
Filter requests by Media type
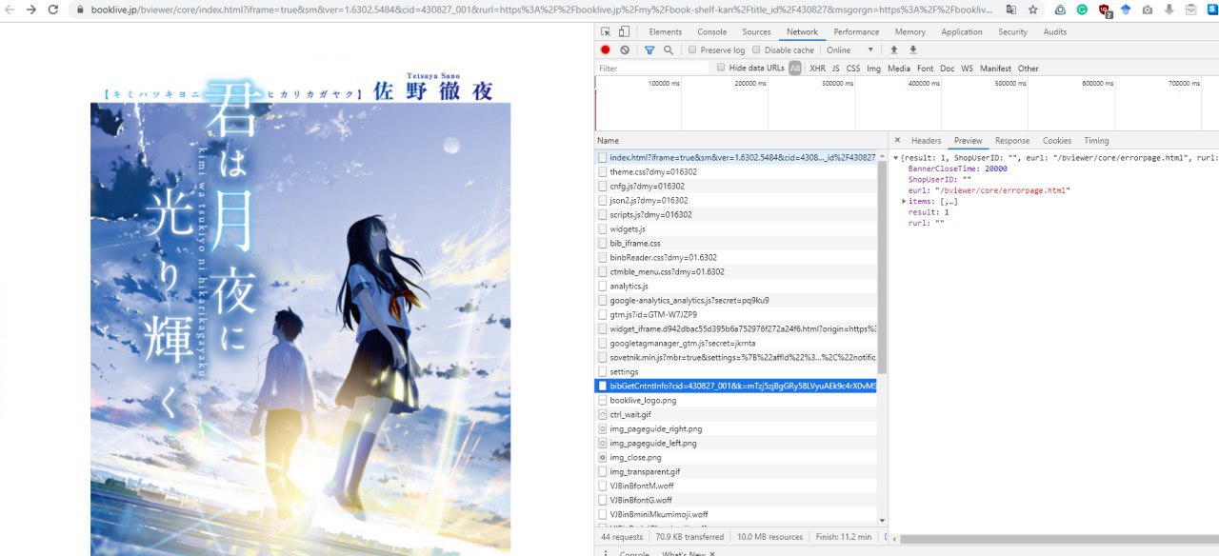899,69
